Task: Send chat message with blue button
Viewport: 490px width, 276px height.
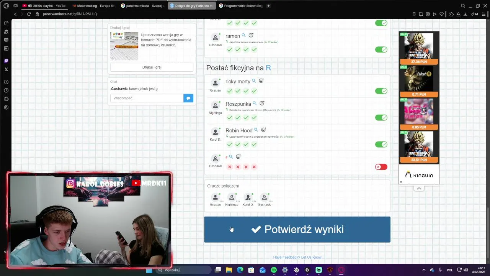Action: (x=188, y=98)
